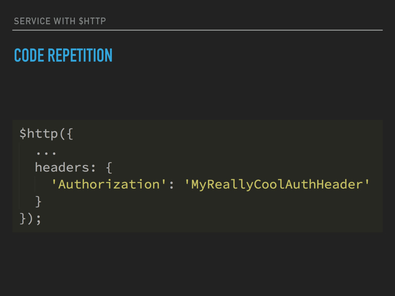Click the SERVICE WITH $HTTP header text
This screenshot has width=395, height=296.
[x=60, y=21]
